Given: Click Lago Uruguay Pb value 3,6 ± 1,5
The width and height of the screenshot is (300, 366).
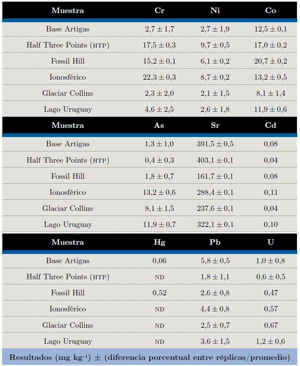Looking at the screenshot, I should tap(215, 341).
